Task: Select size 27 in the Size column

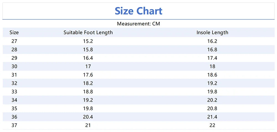Action: 14,41
